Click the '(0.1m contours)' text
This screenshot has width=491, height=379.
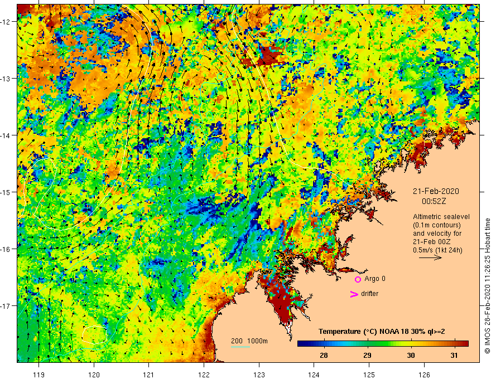click(437, 225)
